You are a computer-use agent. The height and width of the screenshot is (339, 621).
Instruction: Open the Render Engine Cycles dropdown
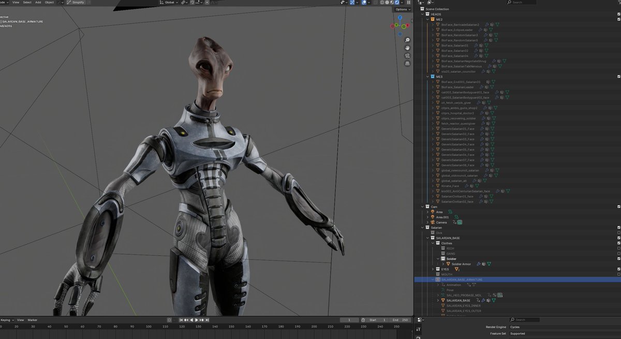564,327
